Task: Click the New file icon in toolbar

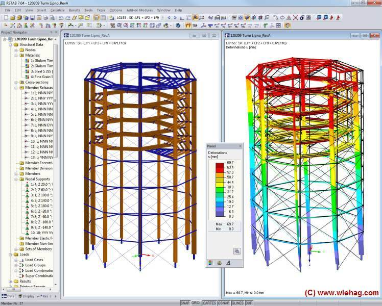Action: point(6,17)
